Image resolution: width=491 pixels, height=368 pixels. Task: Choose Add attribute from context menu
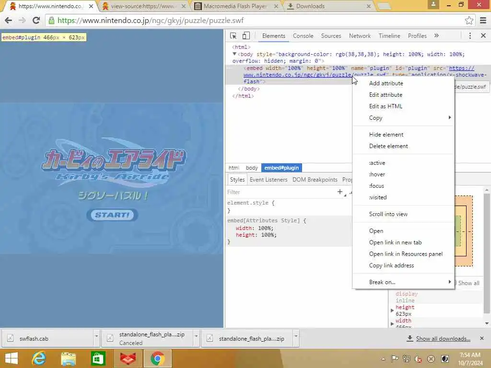coord(403,83)
